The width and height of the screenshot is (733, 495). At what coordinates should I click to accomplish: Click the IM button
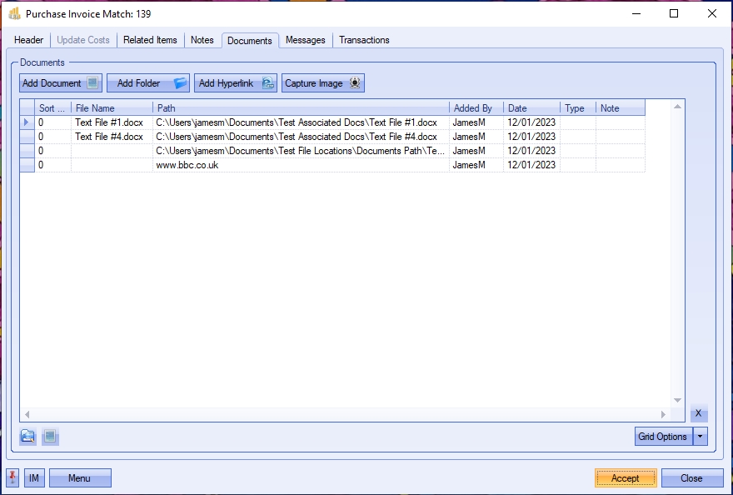(x=34, y=478)
